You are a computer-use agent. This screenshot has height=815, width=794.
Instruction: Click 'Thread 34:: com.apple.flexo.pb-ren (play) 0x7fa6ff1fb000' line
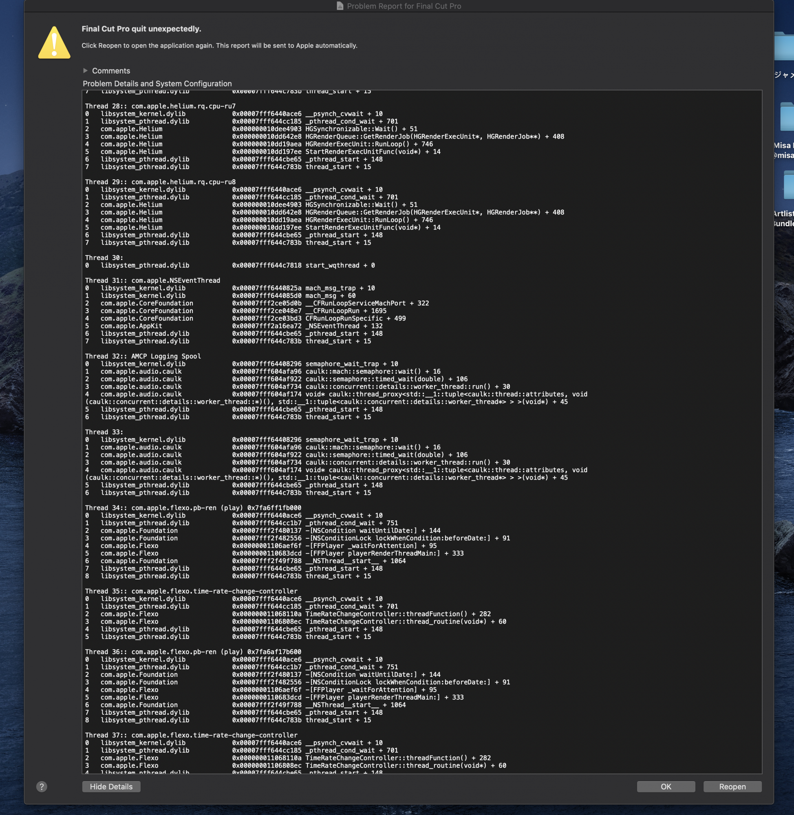point(193,508)
